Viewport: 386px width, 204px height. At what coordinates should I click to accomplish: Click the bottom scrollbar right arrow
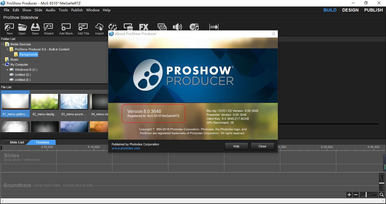[x=383, y=201]
